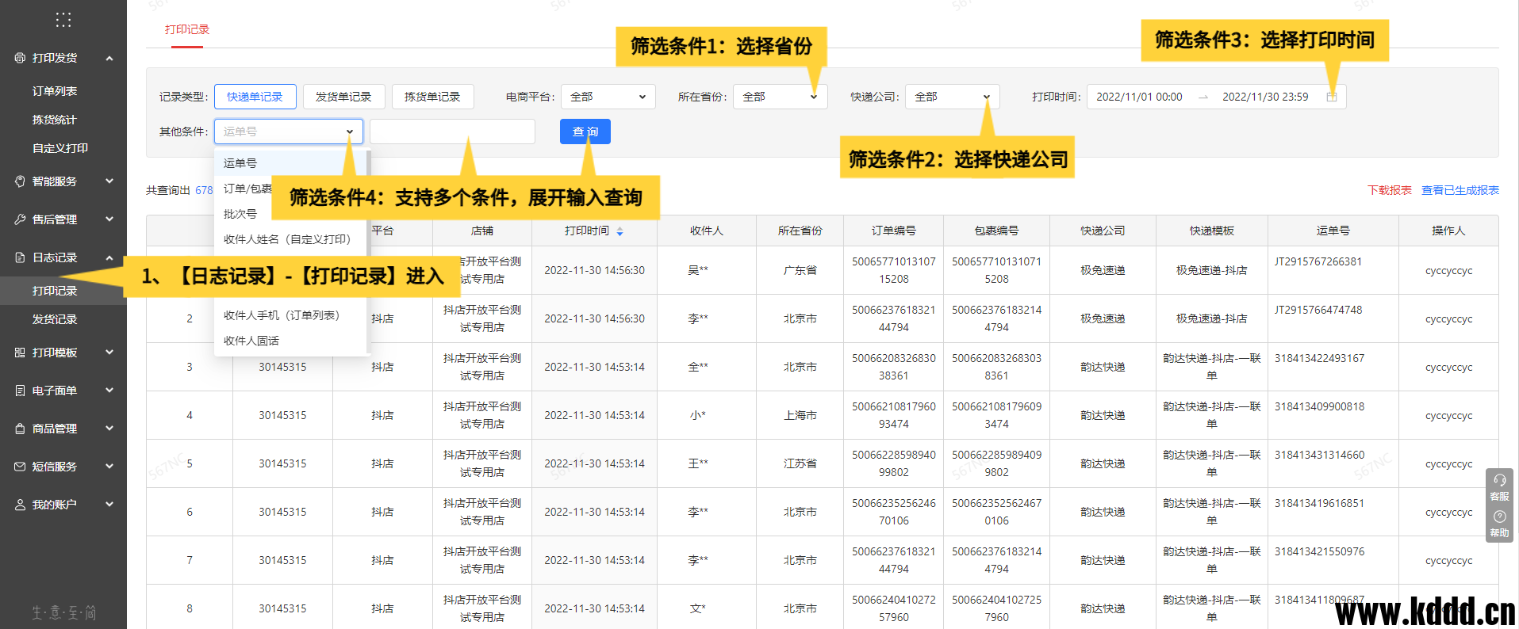This screenshot has height=629, width=1519.
Task: Click the 电子面单 sheet icon
Action: [20, 391]
